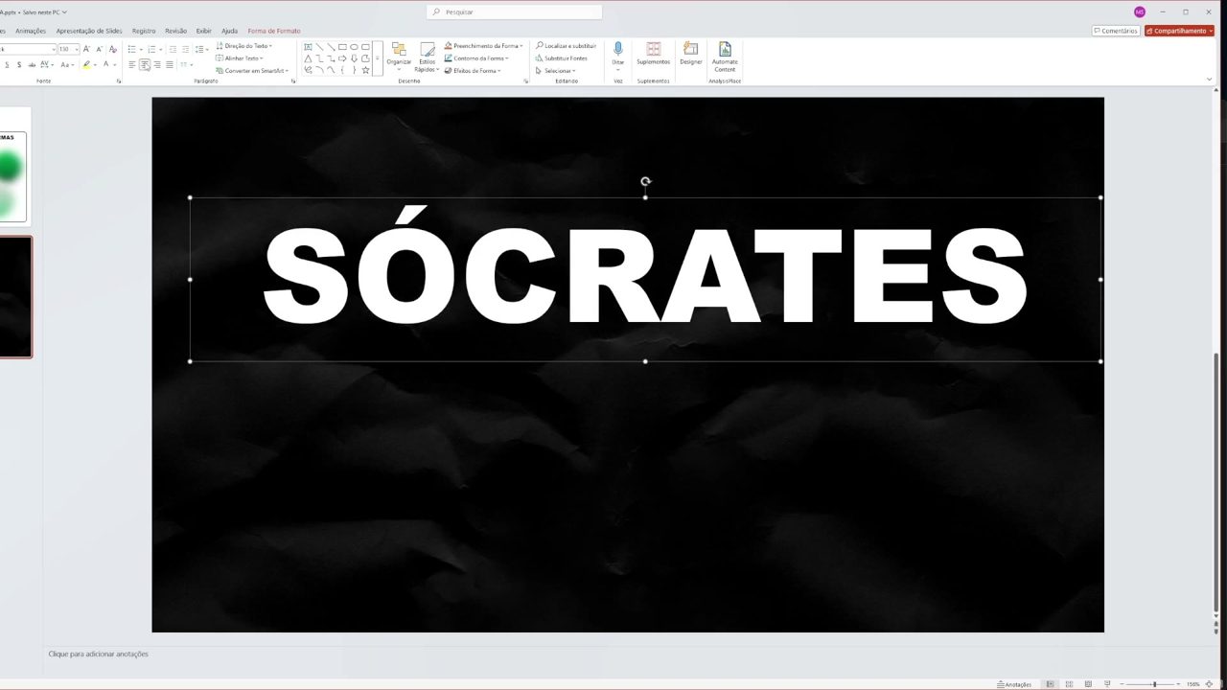Decrease the font size
This screenshot has height=690, width=1227.
coord(99,49)
